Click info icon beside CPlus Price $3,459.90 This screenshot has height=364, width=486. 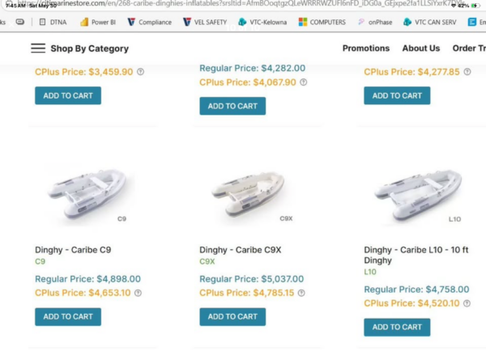pos(140,72)
